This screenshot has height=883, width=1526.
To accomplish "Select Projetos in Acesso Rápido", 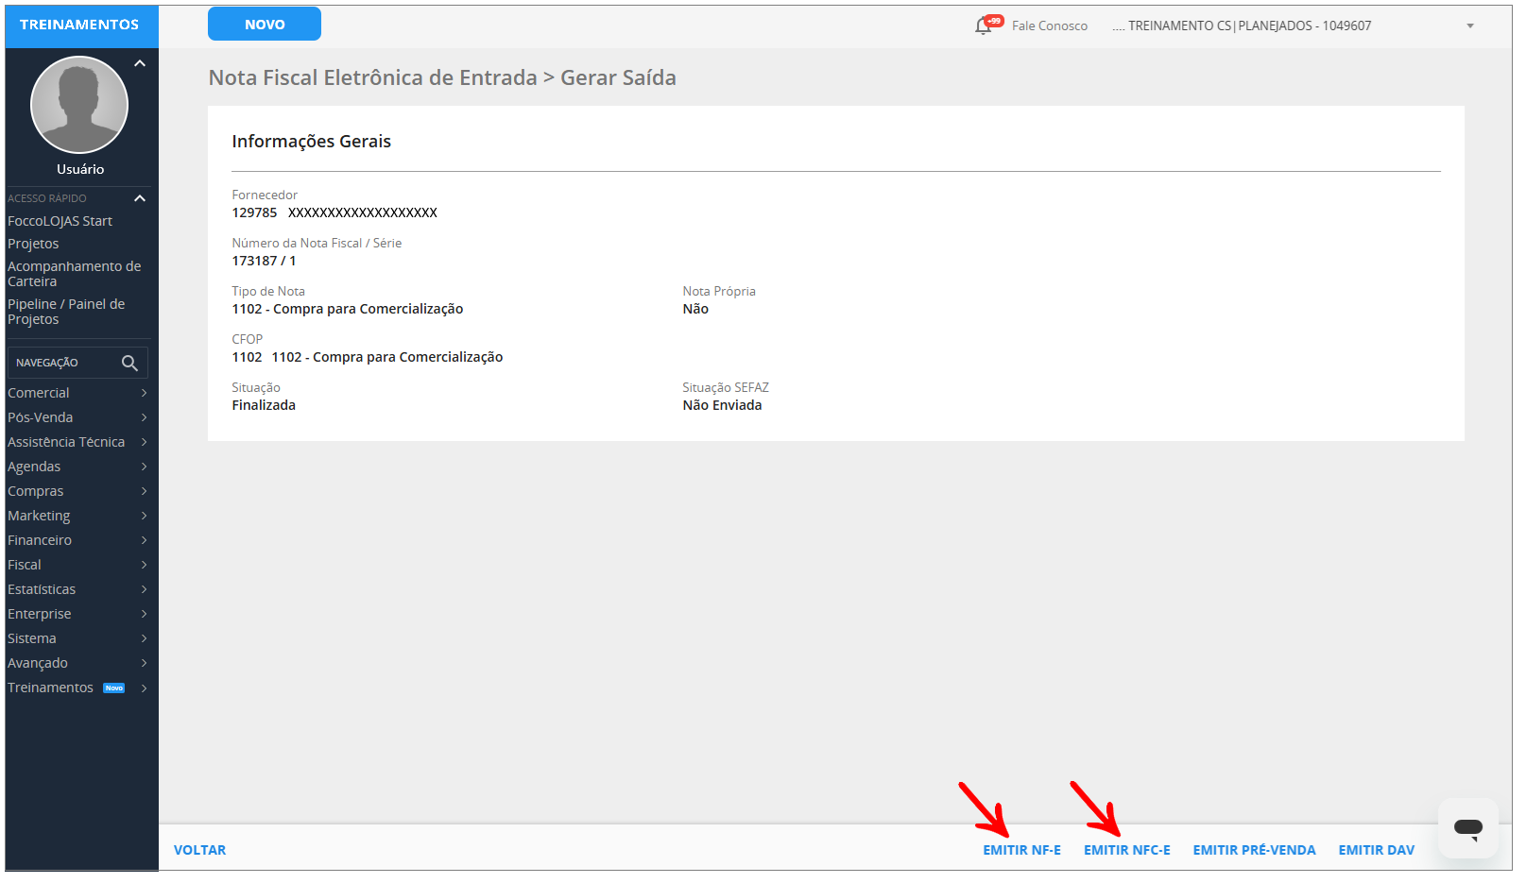I will tap(33, 243).
